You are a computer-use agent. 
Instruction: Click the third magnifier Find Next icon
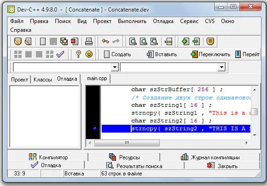click(x=154, y=41)
